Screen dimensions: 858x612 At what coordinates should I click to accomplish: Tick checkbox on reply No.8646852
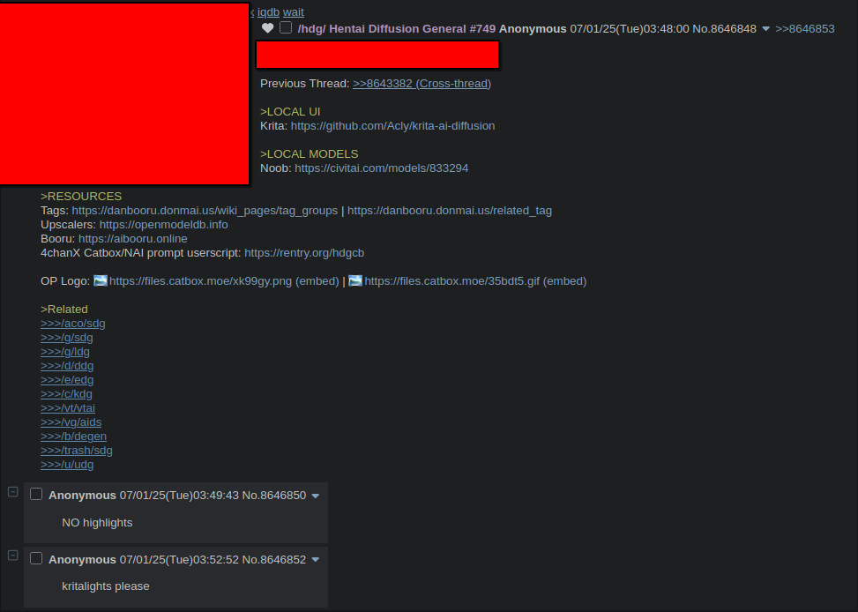[x=36, y=558]
